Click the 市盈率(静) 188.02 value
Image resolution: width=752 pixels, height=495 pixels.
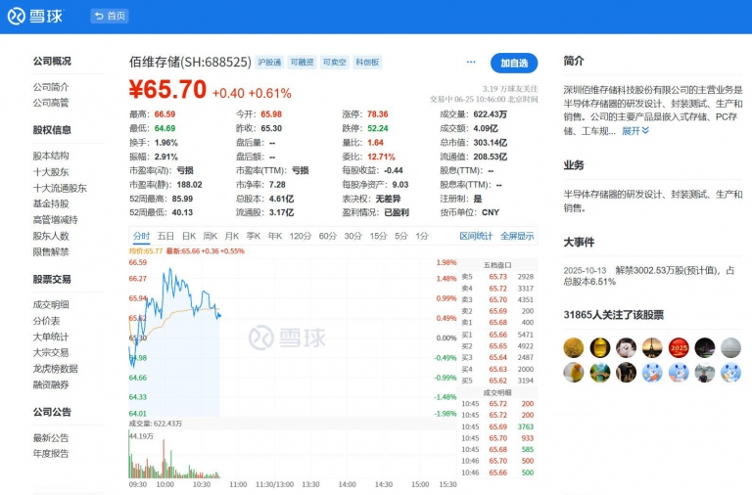point(189,185)
